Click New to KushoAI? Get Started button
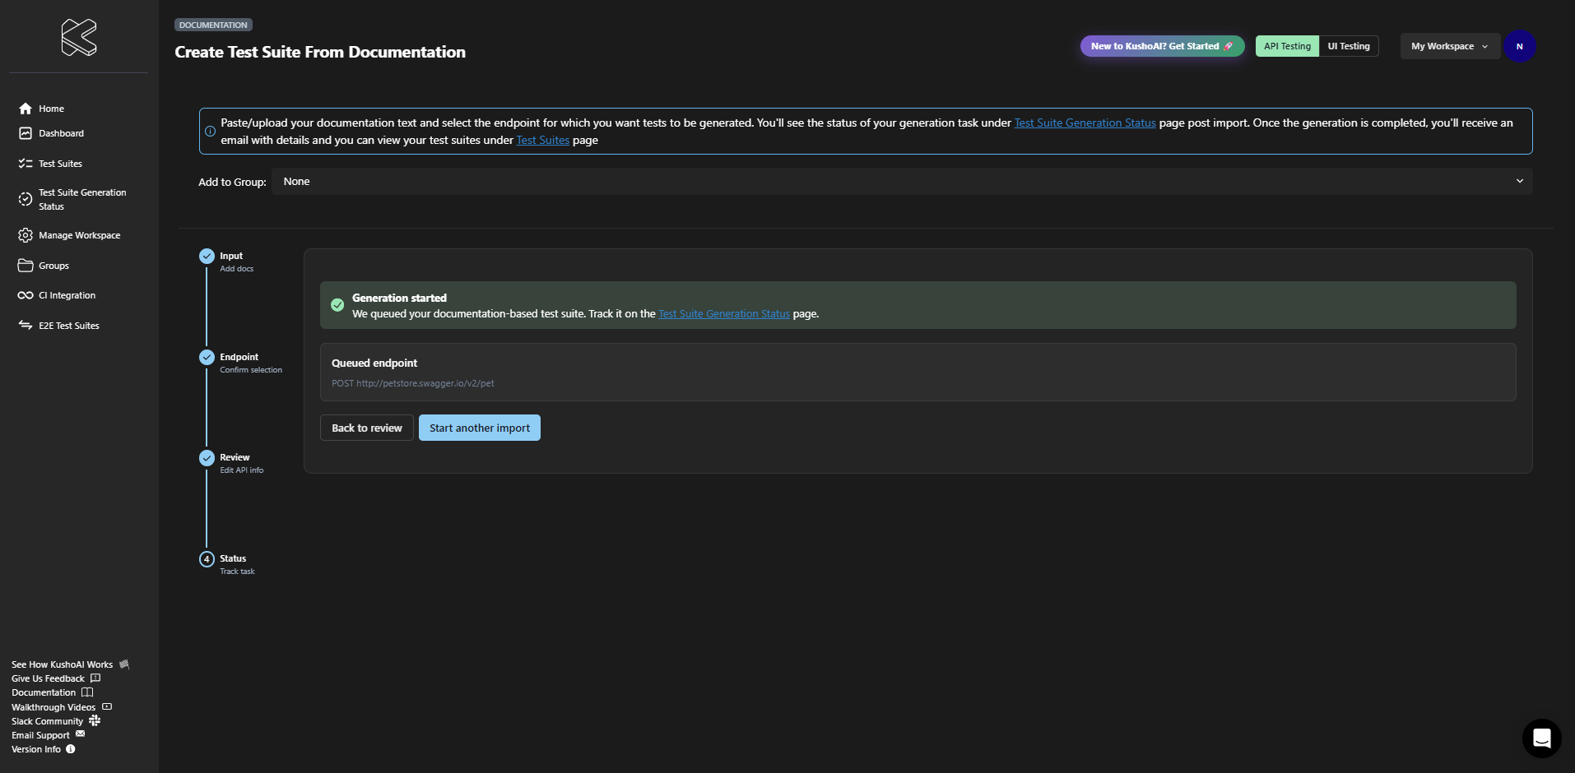This screenshot has height=773, width=1575. (x=1162, y=46)
